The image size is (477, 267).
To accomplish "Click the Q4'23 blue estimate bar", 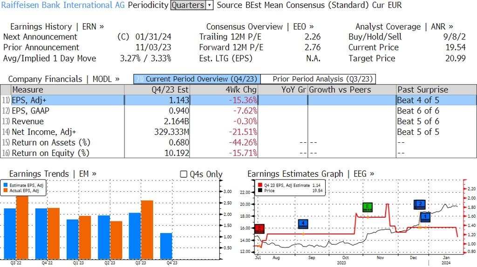I will (166, 247).
